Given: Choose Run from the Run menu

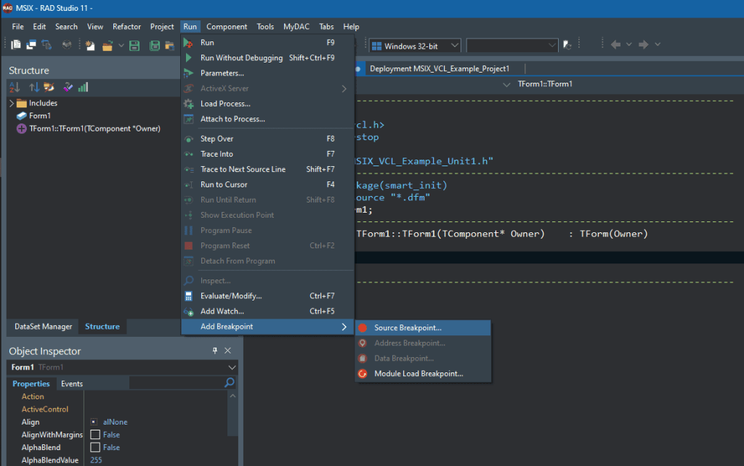Looking at the screenshot, I should tap(267, 43).
